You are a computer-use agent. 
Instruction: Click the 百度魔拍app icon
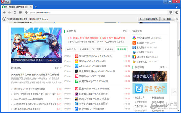(x=77, y=94)
